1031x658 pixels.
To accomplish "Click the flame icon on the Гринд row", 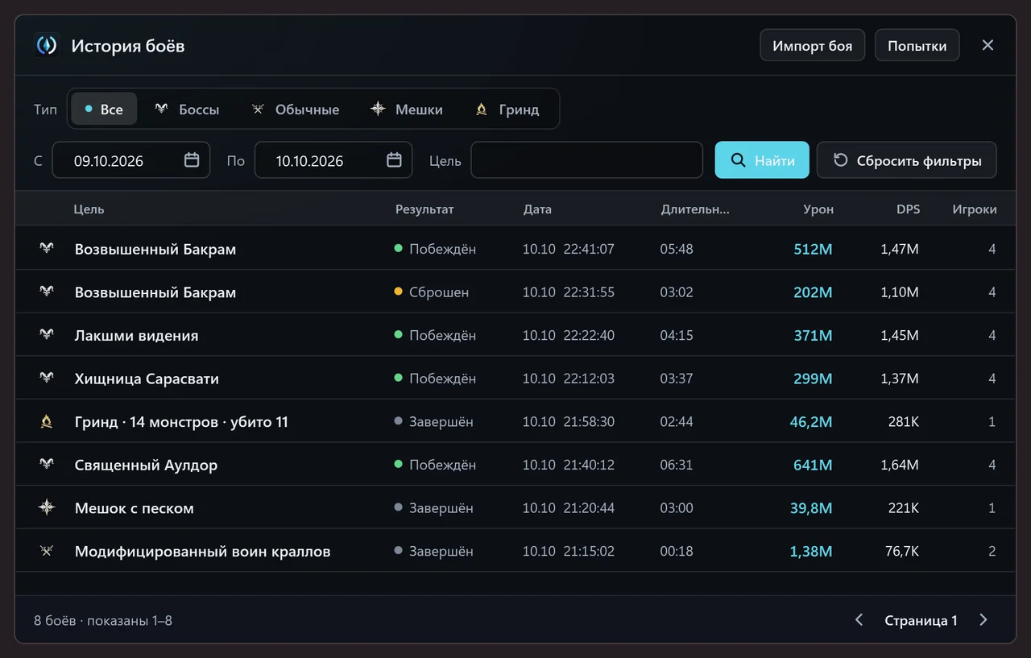I will pyautogui.click(x=47, y=421).
